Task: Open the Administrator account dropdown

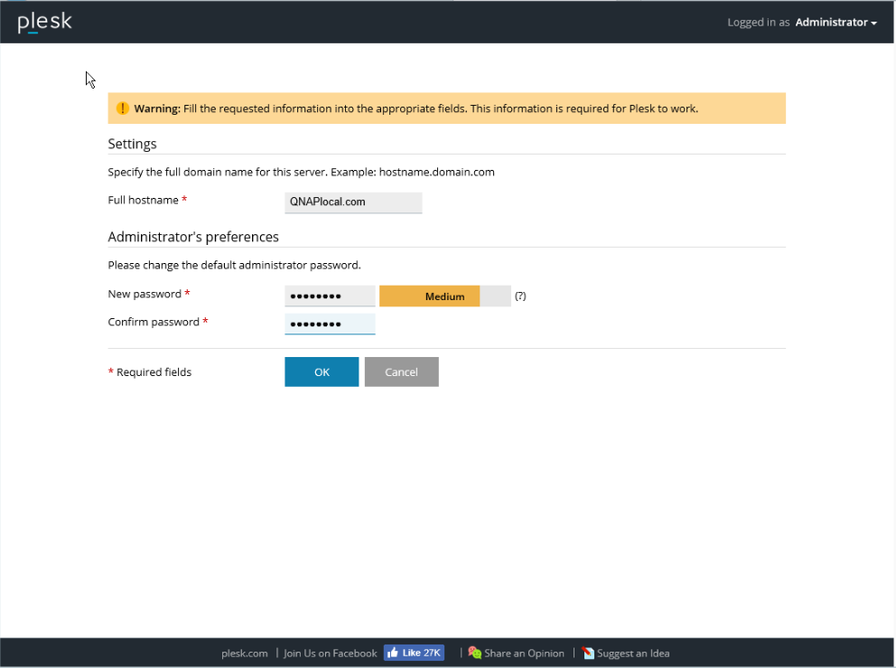Action: pos(835,23)
